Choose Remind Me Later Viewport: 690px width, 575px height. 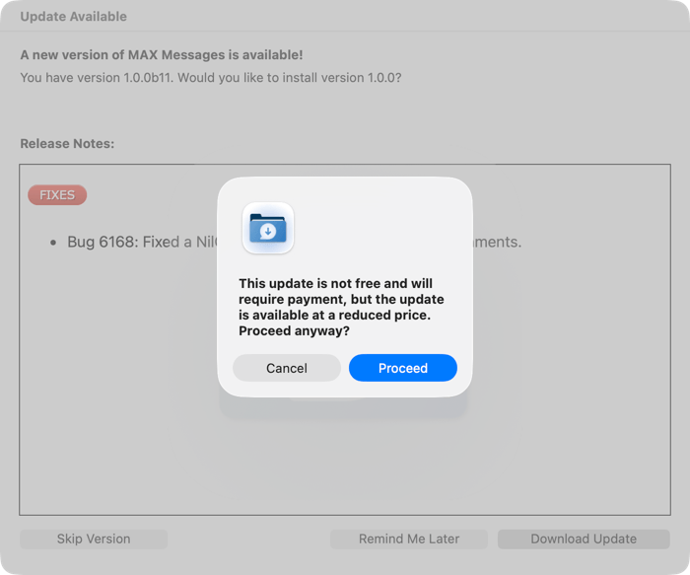coord(409,539)
